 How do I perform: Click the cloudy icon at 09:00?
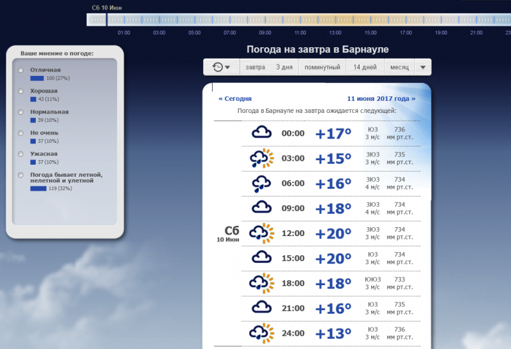coord(261,208)
